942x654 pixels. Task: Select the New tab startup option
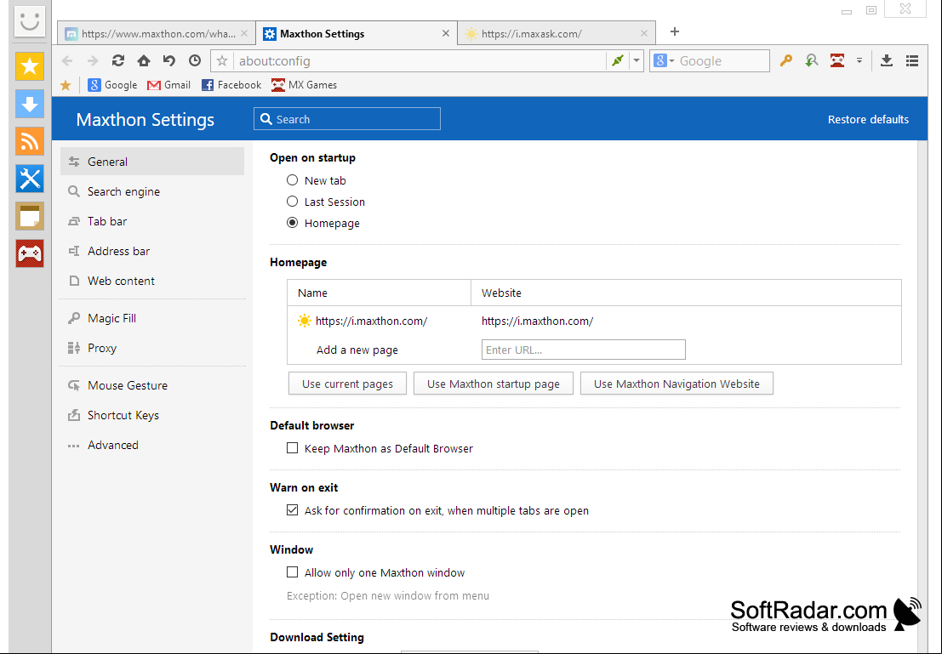293,180
